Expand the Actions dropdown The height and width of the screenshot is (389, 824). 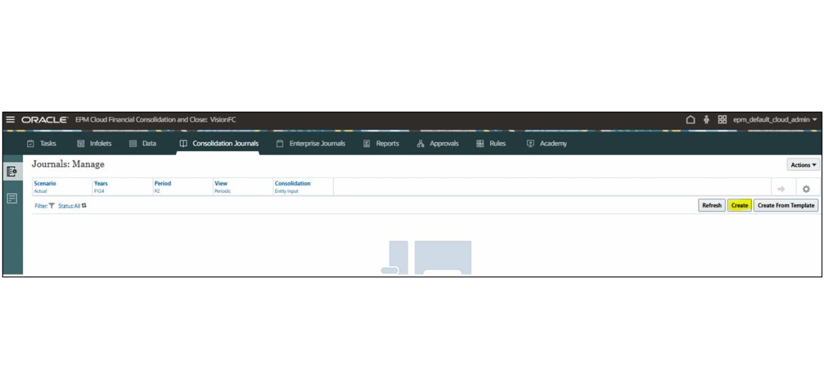pyautogui.click(x=803, y=165)
